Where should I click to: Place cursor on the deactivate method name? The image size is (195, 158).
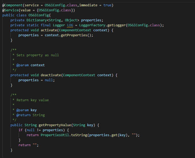pos(51,75)
